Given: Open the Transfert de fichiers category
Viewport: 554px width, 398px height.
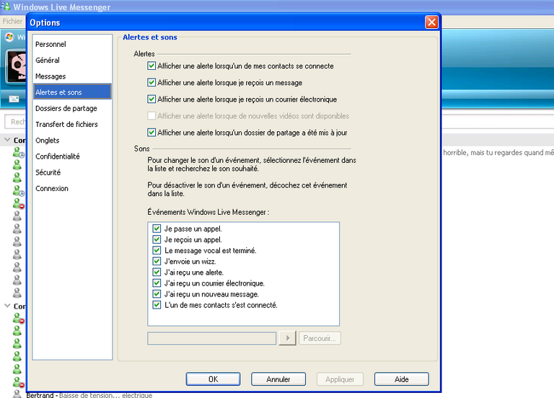Looking at the screenshot, I should pos(72,124).
